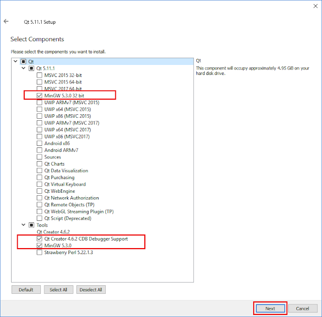Uncheck MinGW 5.3.0 under Tools
322x317 pixels.
pyautogui.click(x=39, y=246)
